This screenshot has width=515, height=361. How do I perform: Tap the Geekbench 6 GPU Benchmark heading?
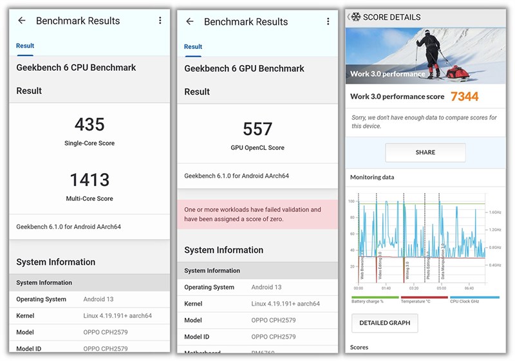(244, 69)
